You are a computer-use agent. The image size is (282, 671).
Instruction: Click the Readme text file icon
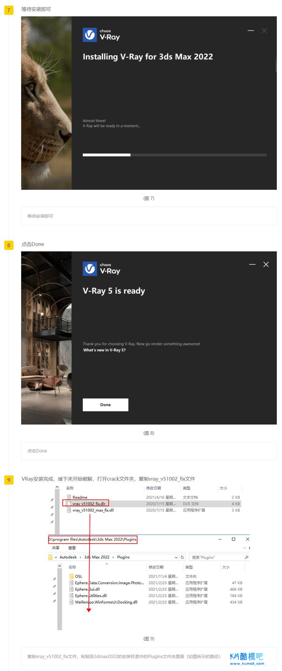point(69,497)
